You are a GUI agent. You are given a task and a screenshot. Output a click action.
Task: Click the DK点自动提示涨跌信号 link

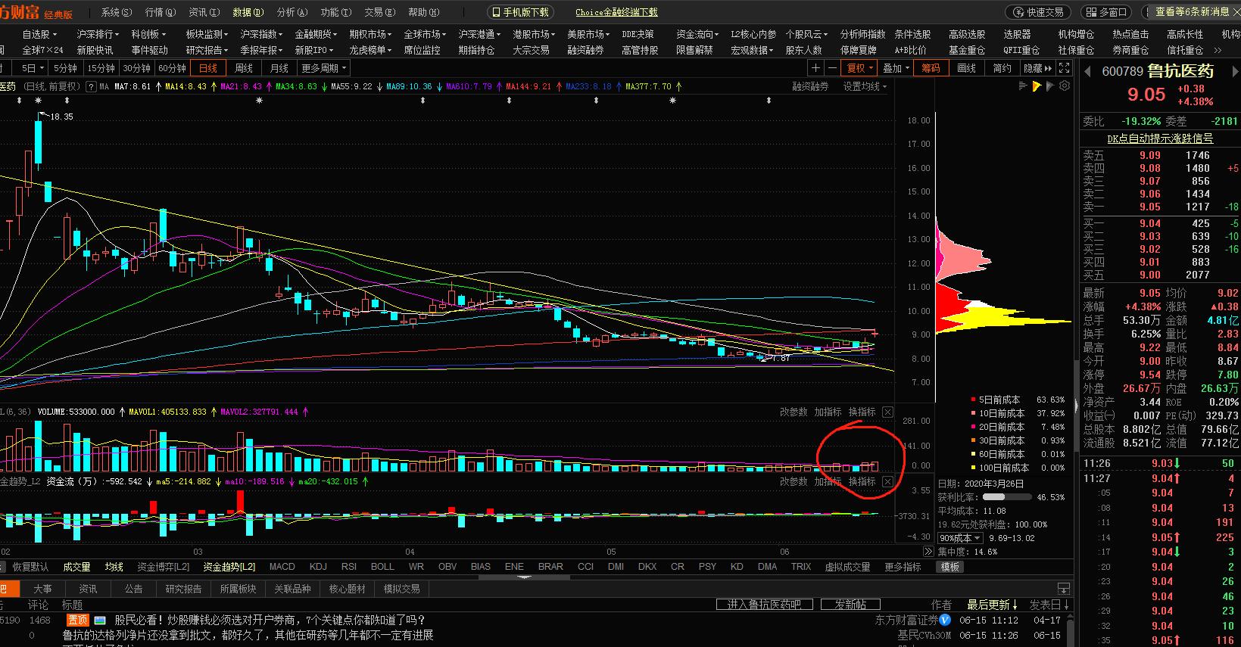click(x=1160, y=138)
